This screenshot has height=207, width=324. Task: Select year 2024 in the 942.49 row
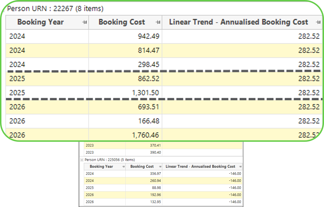(47, 36)
